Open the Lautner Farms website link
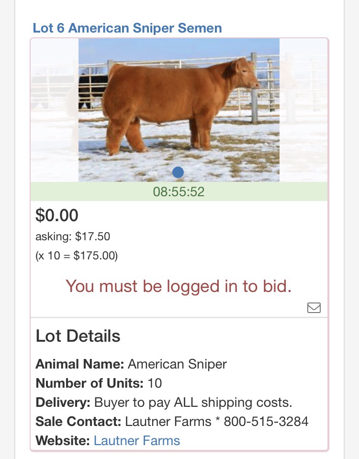359x459 pixels. point(137,440)
